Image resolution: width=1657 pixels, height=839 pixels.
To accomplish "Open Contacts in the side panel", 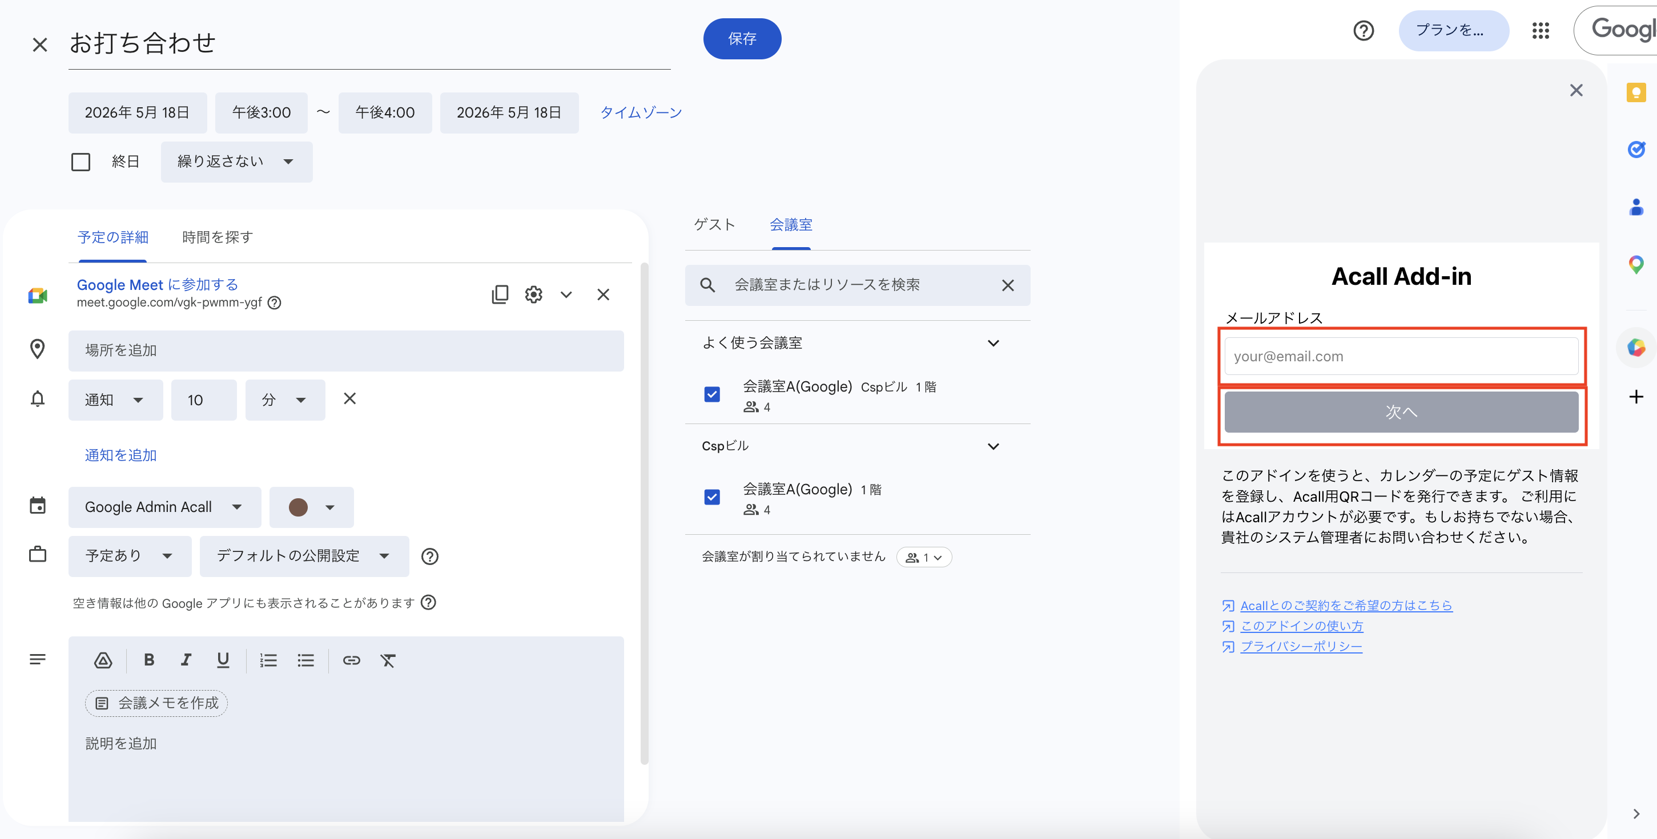I will [x=1636, y=207].
